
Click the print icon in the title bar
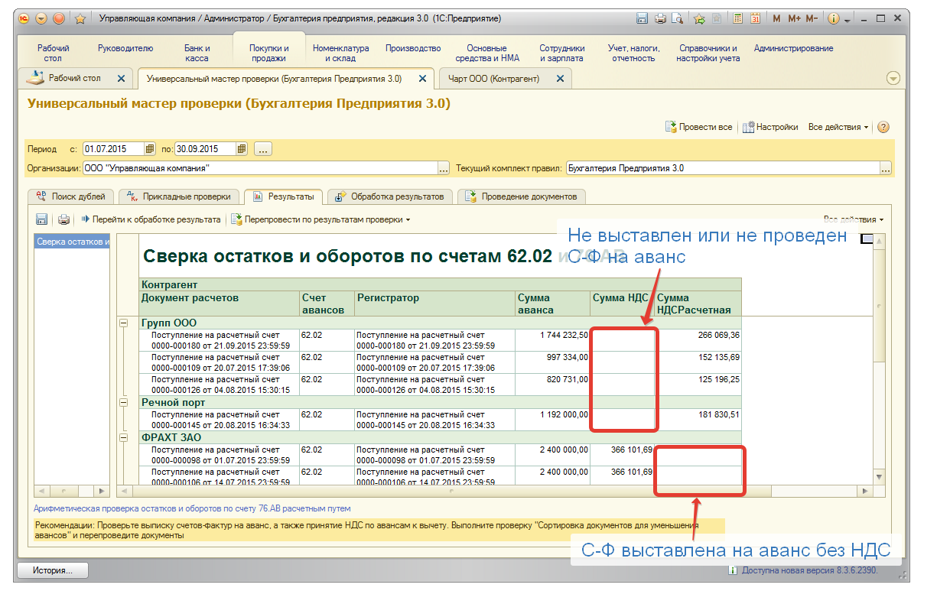[x=659, y=18]
